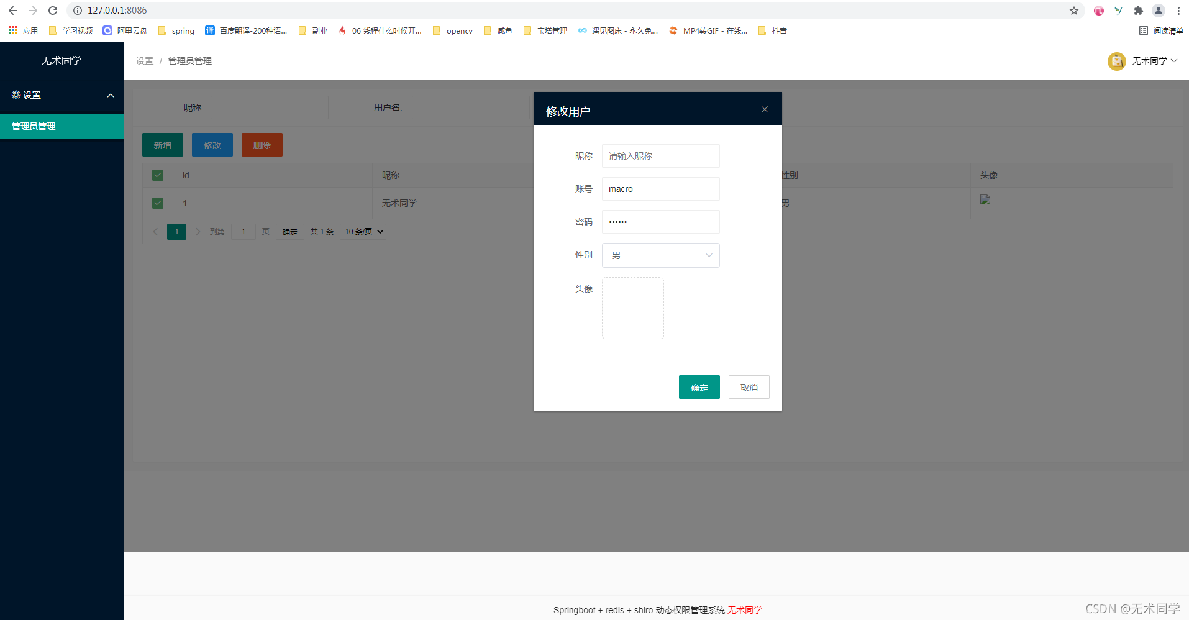Click the pagination 确定 button
Viewport: 1189px width, 620px height.
(x=290, y=232)
